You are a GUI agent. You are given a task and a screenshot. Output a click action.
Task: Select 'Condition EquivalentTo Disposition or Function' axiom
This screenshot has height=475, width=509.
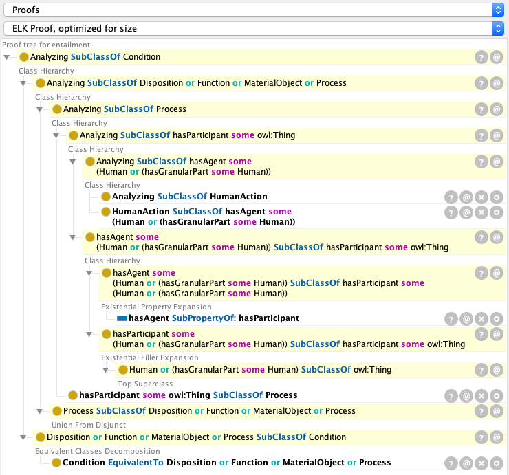[226, 463]
